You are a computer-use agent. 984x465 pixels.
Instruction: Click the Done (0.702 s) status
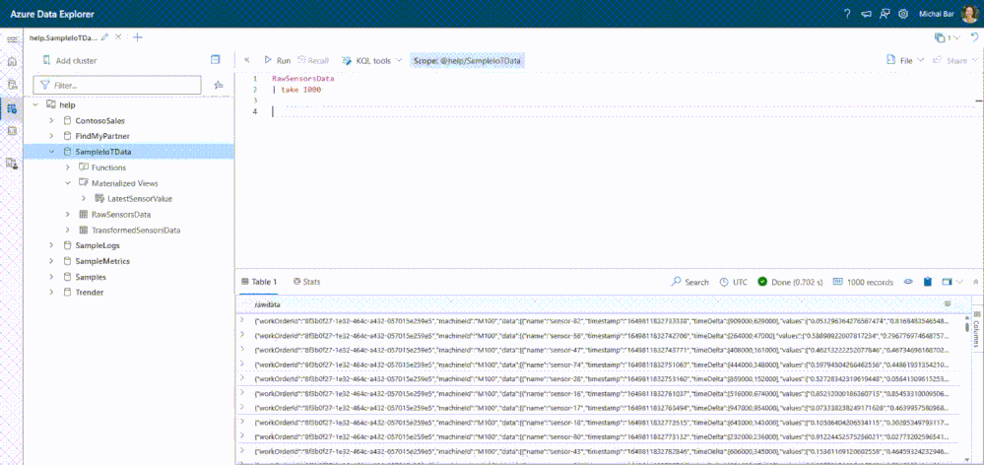[790, 282]
